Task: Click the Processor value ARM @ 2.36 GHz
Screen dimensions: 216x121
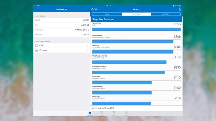Action: tap(82, 30)
